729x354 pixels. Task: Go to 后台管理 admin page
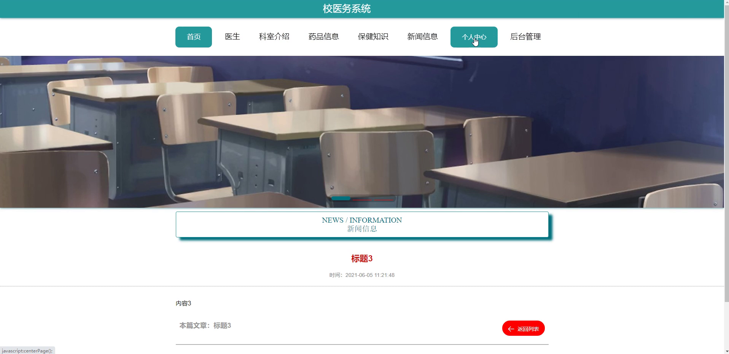(x=525, y=37)
